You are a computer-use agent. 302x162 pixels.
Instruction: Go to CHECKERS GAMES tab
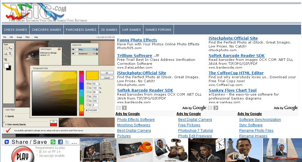click(x=46, y=30)
